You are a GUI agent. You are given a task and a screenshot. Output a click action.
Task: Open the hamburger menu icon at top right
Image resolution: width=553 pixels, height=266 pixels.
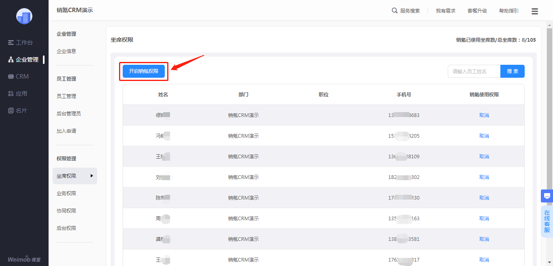point(535,11)
